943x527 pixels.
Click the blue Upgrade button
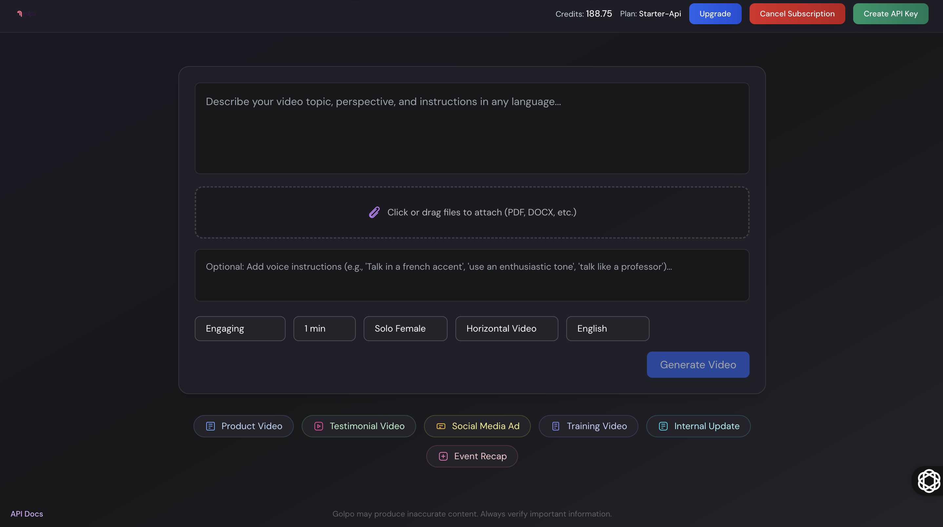coord(715,14)
